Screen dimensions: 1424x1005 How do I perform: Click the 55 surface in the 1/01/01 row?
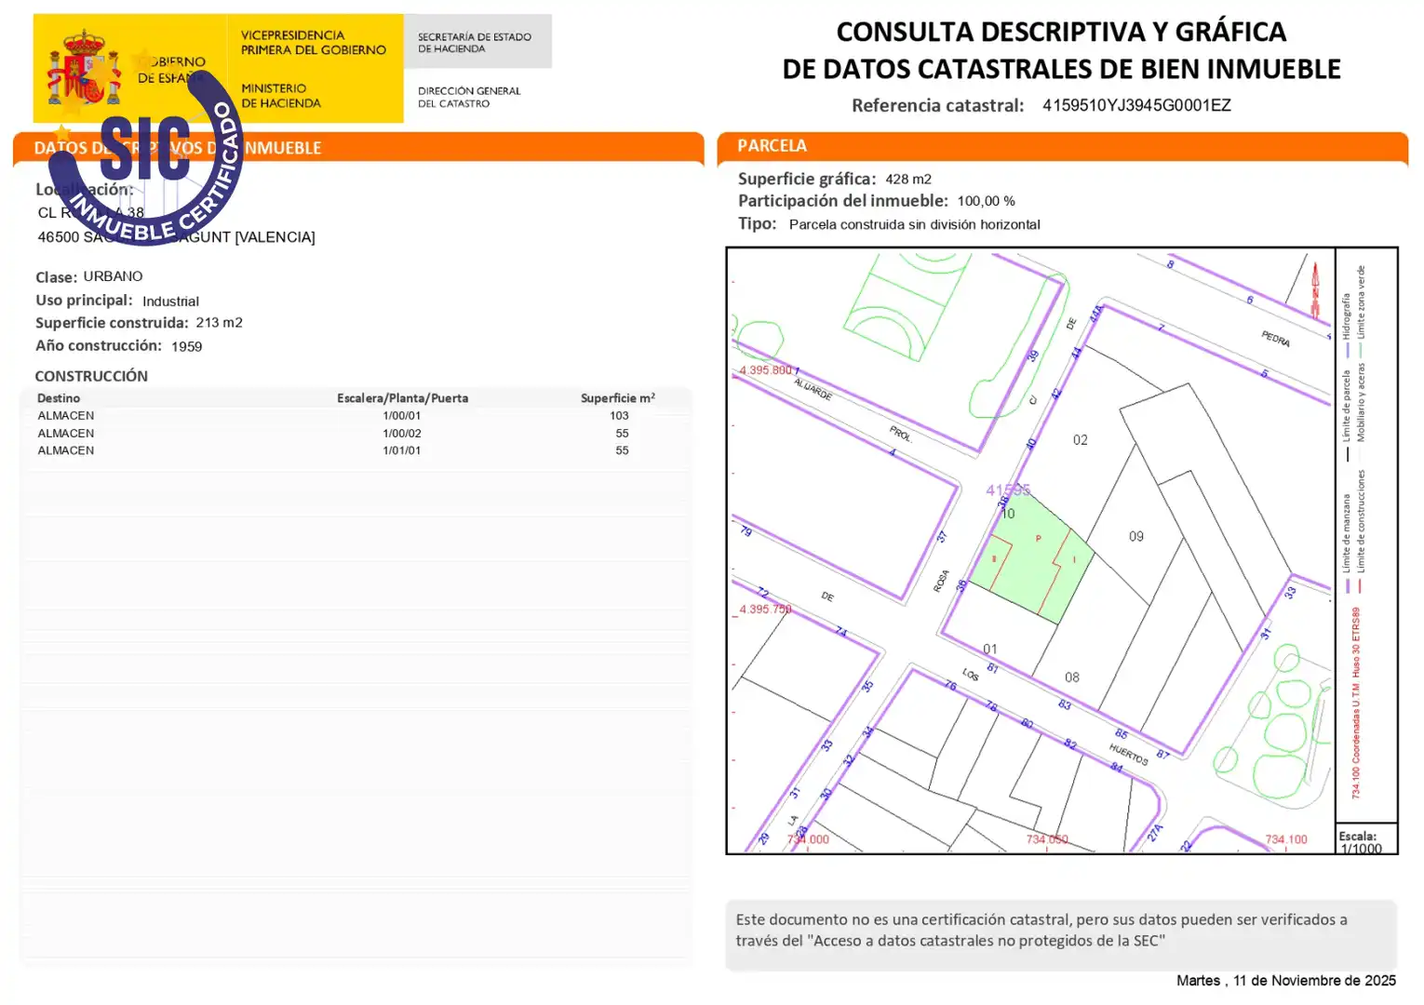(622, 450)
